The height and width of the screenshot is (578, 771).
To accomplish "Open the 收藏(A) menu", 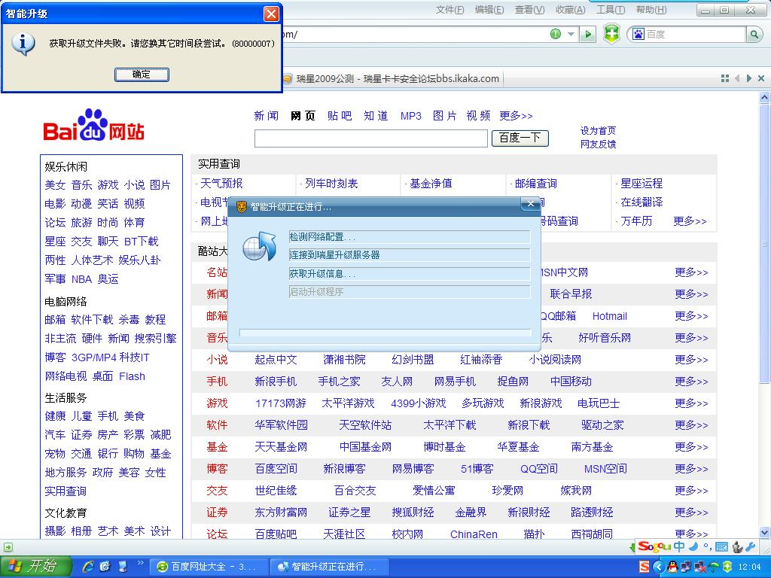I will click(x=570, y=10).
